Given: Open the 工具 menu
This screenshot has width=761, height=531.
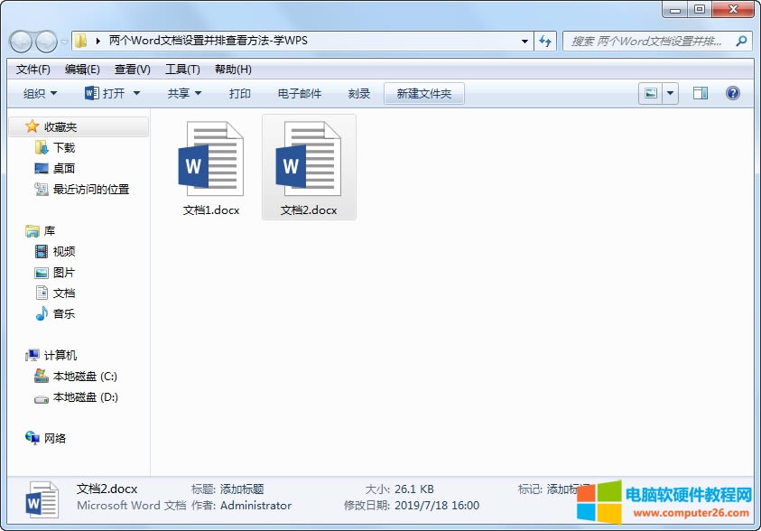Looking at the screenshot, I should [x=181, y=69].
